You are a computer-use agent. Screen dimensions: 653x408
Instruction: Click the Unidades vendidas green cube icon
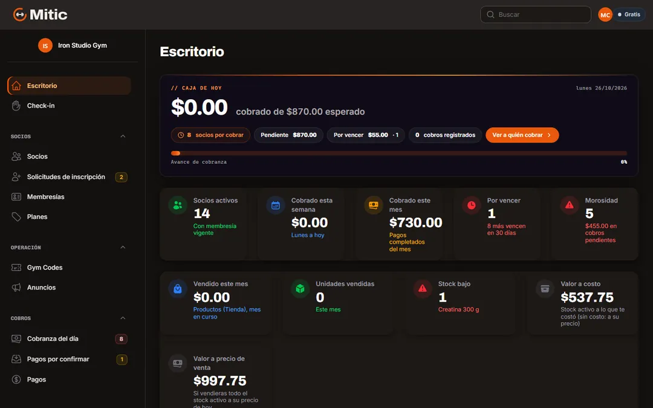[300, 289]
